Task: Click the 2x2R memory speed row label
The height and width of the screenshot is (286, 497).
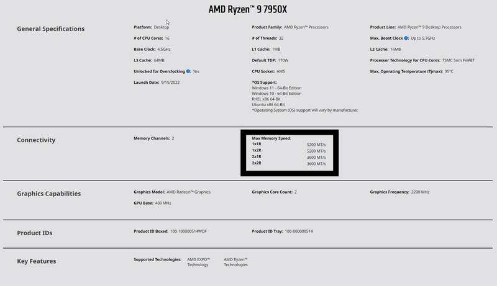Action: click(257, 163)
